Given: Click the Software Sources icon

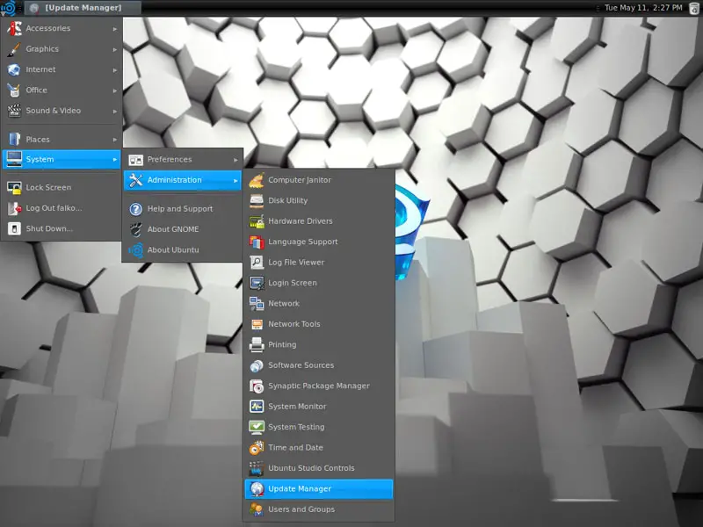Looking at the screenshot, I should click(x=257, y=365).
